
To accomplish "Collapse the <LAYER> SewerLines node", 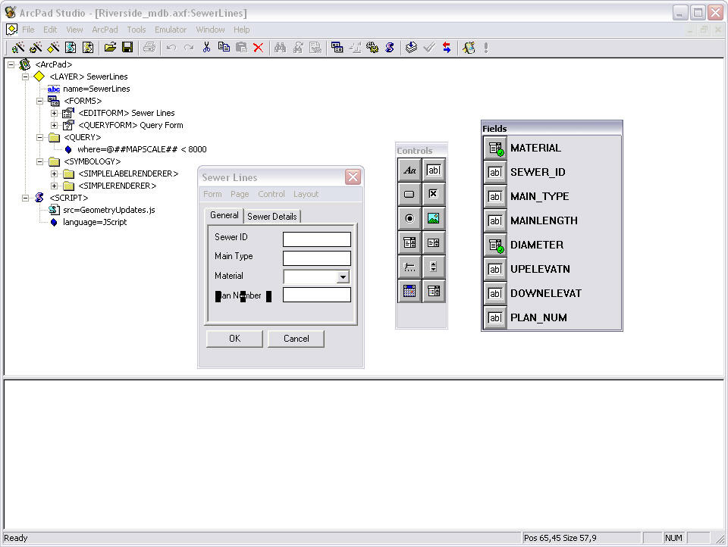I will (x=26, y=77).
